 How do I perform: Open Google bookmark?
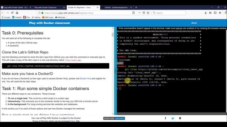6,17
